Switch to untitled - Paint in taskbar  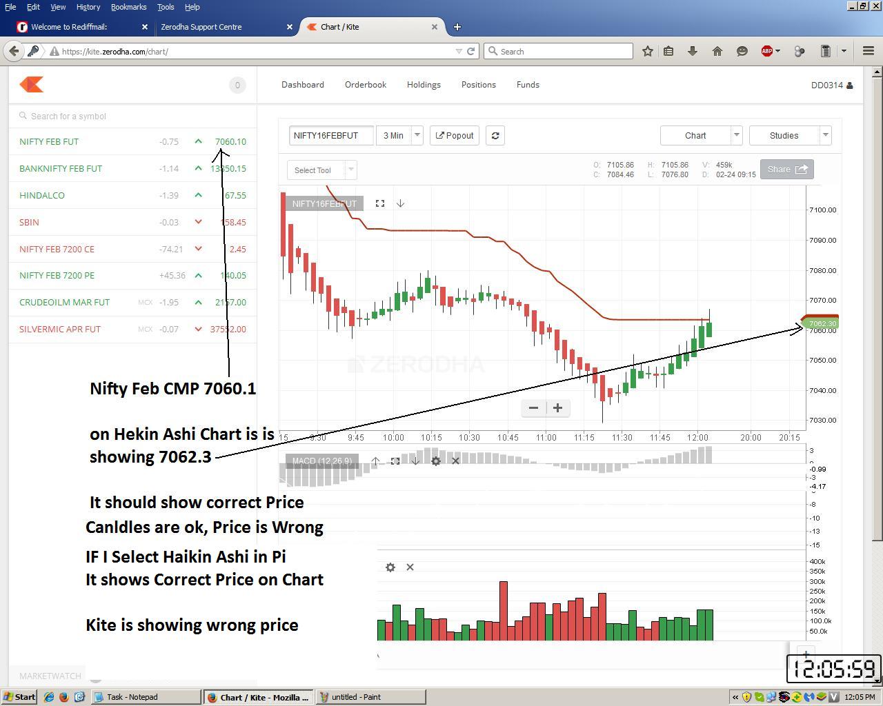click(371, 697)
